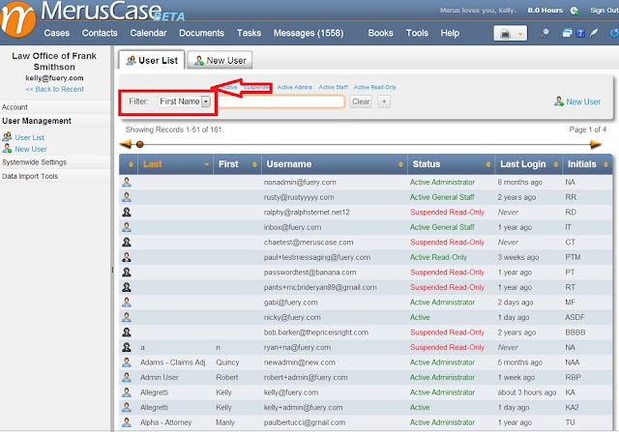Open the Tools menu
Screen dimensions: 619x432
click(417, 33)
